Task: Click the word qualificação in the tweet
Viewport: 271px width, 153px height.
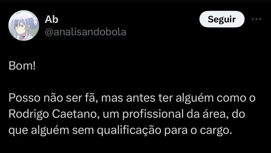Action: [129, 130]
